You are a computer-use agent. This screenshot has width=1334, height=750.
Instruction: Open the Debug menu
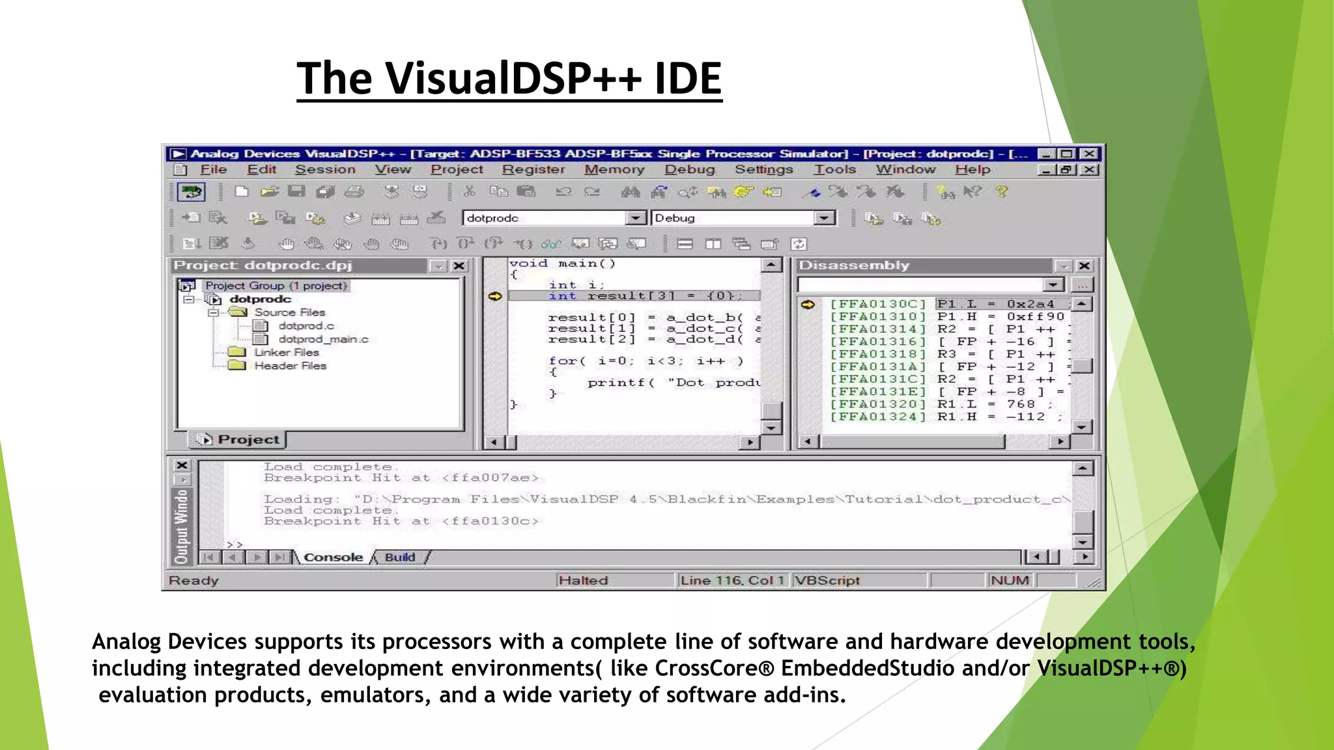(690, 169)
